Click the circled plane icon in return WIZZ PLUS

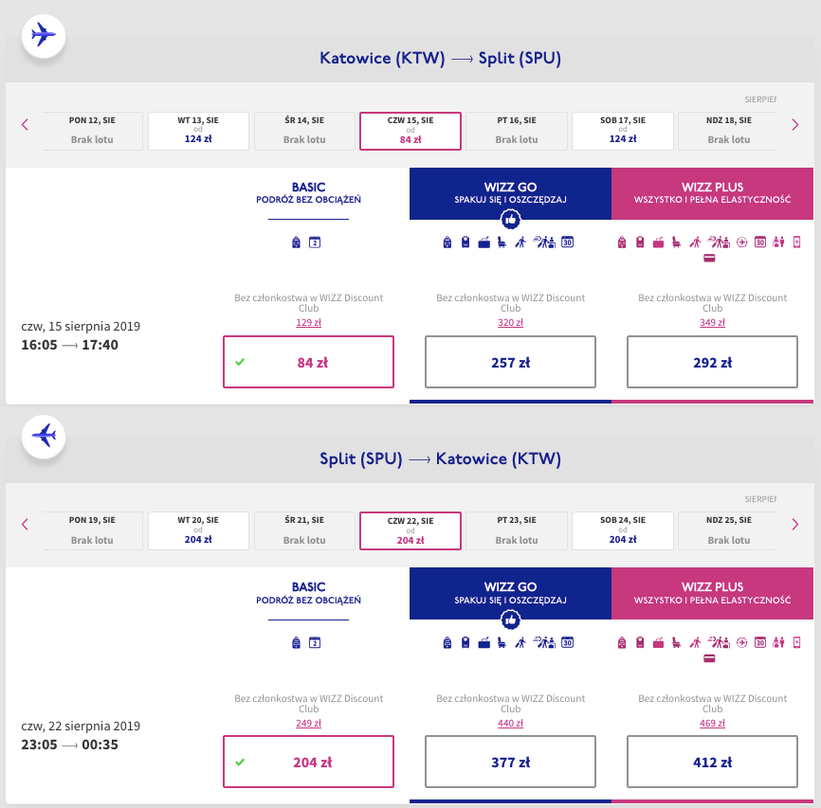tap(742, 642)
